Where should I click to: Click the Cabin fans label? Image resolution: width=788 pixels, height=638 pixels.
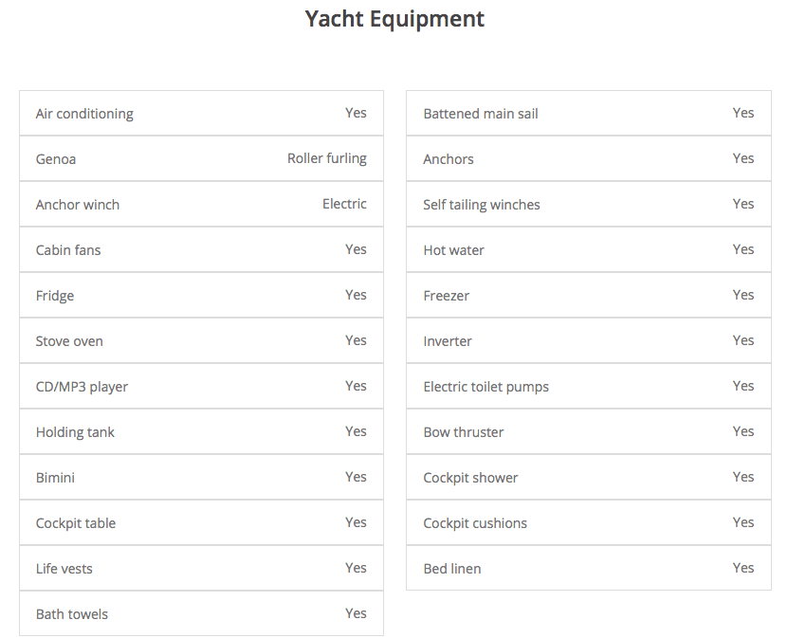click(68, 250)
